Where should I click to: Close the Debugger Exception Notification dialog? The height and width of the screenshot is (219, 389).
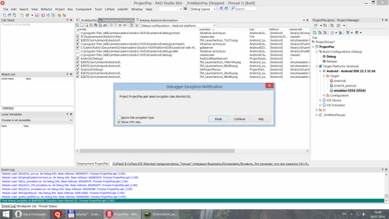point(269,86)
